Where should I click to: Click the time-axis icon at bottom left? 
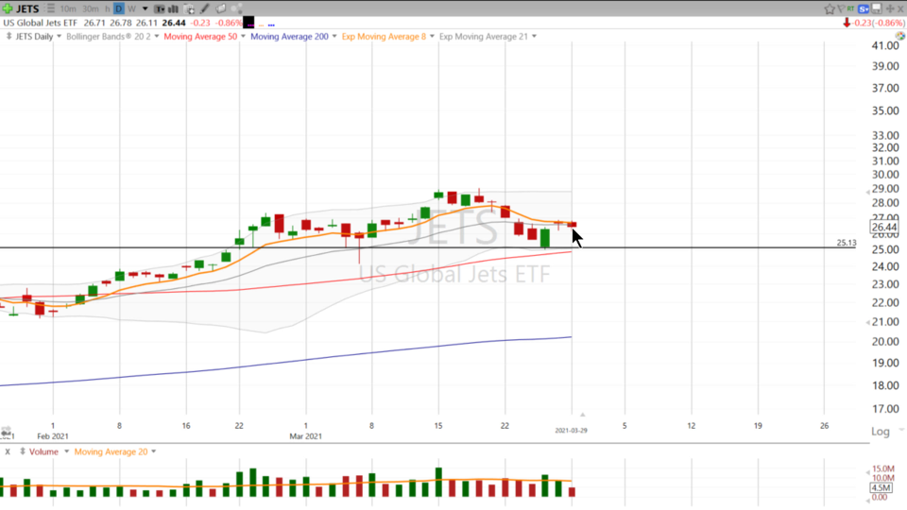pos(7,433)
